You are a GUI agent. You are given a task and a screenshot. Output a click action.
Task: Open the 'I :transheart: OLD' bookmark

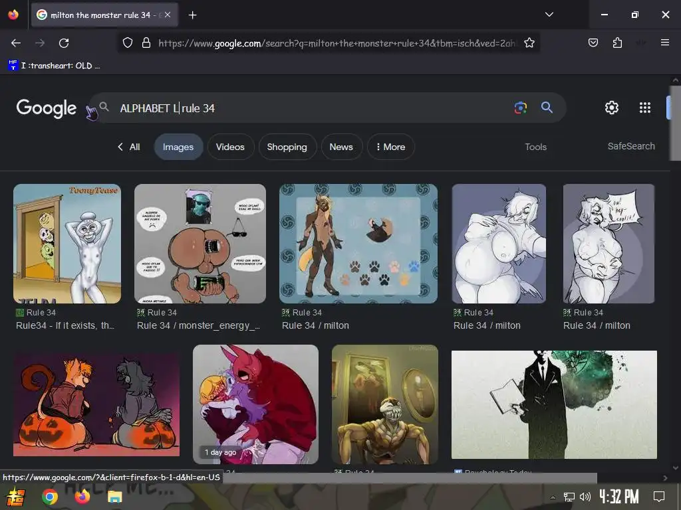point(55,66)
